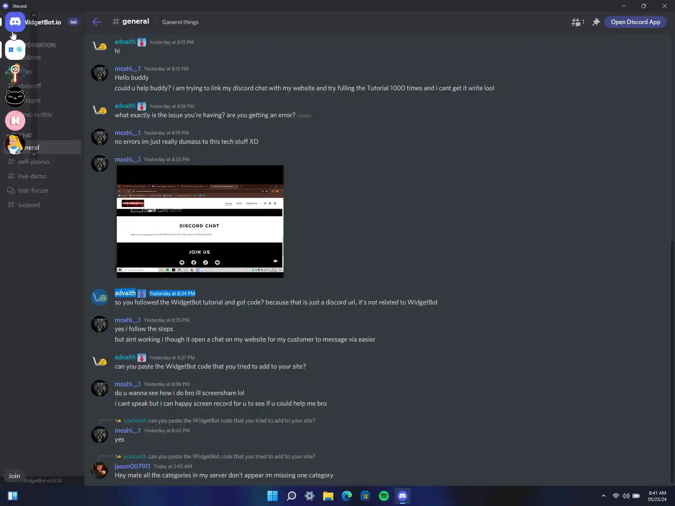
Task: Click moshi's avatar on 8:33 PM message
Action: click(100, 164)
